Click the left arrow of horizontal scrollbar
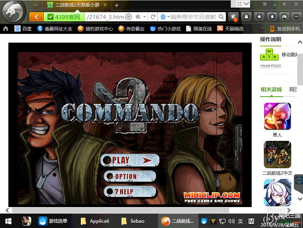This screenshot has height=228, width=303. (8, 210)
